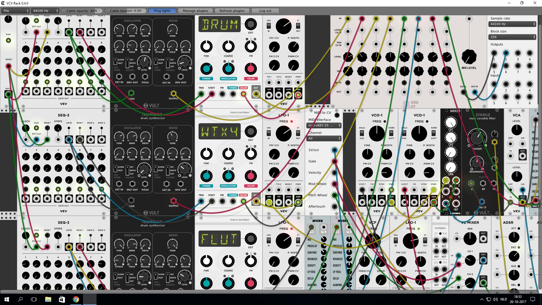This screenshot has width=542, height=305.
Task: Click Refresh plugins in toolbar
Action: [x=232, y=11]
